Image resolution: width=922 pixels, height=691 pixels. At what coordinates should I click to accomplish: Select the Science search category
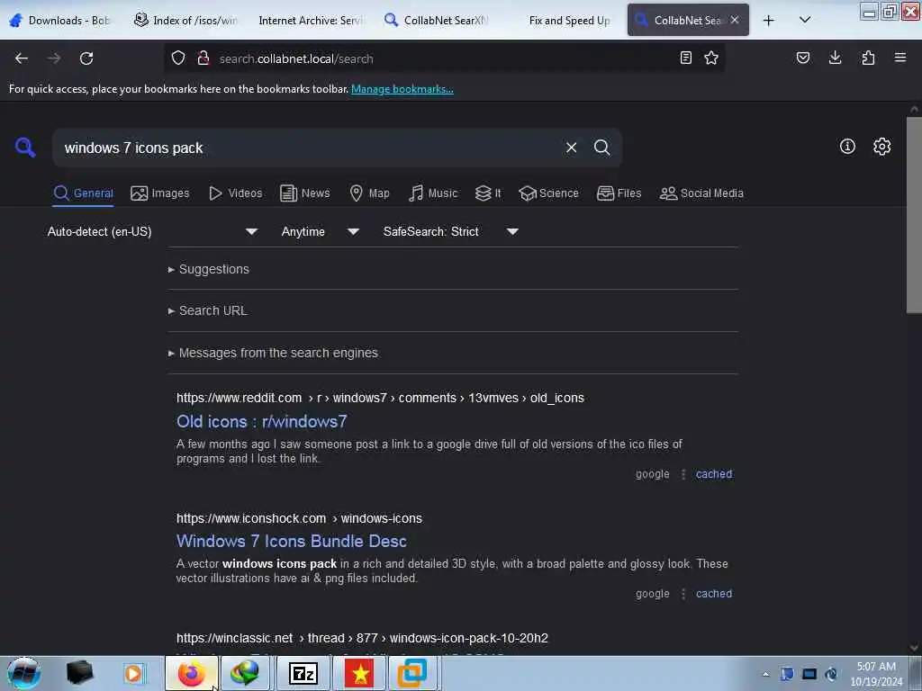[x=548, y=193]
